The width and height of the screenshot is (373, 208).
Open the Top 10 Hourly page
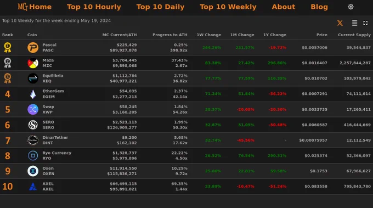pyautogui.click(x=94, y=7)
